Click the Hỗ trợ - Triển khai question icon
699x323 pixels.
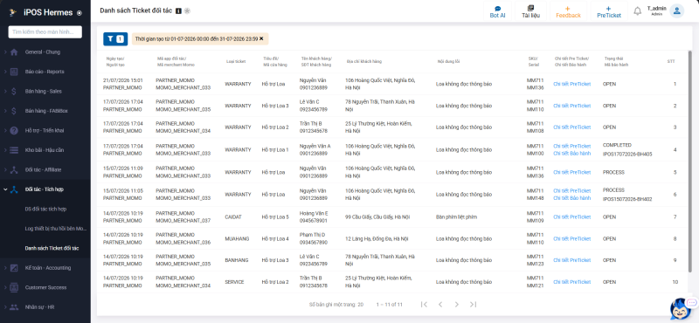[14, 131]
